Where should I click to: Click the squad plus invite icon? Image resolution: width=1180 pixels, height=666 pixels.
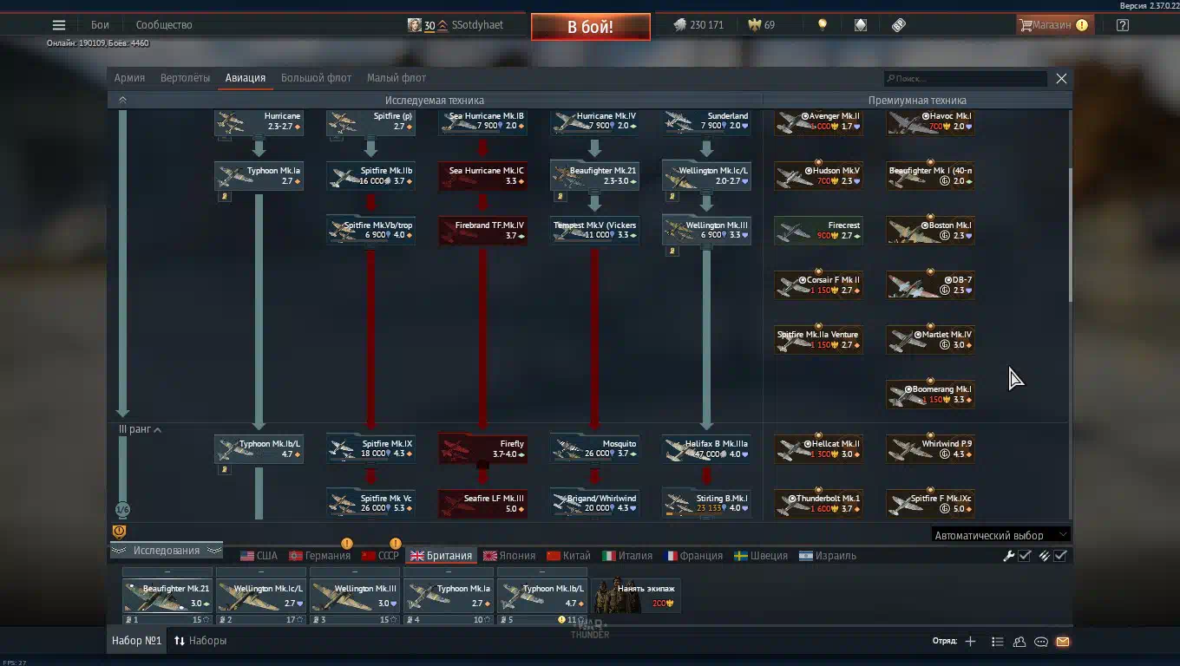(970, 642)
